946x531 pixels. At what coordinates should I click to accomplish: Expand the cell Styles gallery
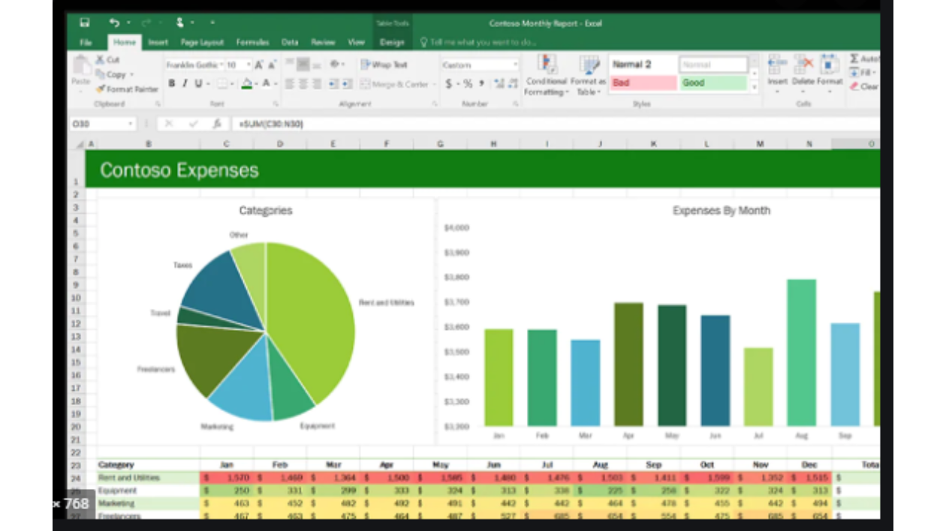(x=755, y=88)
